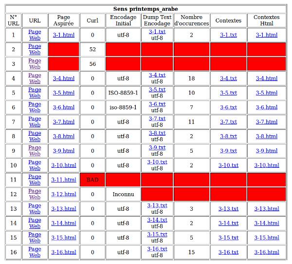
Task: Open aspirated page 3-8.html
Action: (64, 136)
